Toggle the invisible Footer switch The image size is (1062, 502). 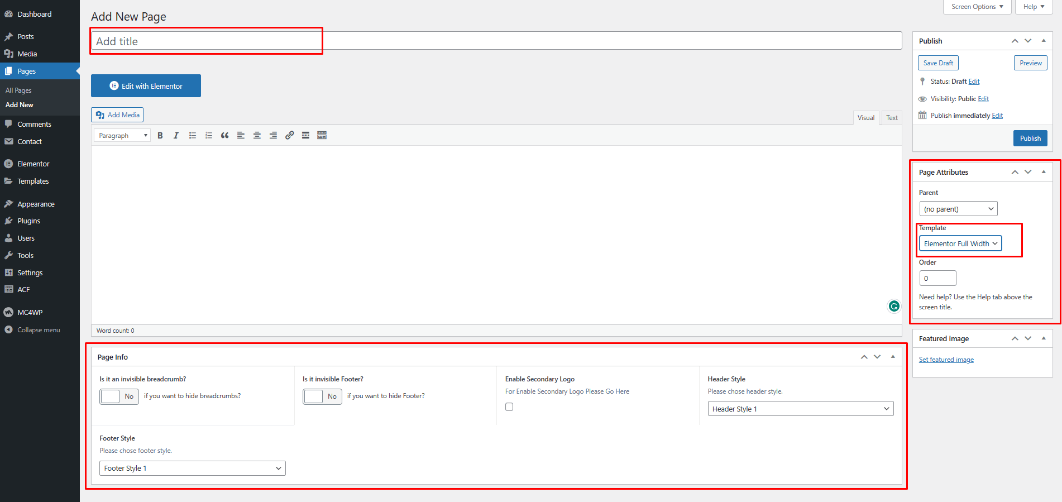click(322, 396)
